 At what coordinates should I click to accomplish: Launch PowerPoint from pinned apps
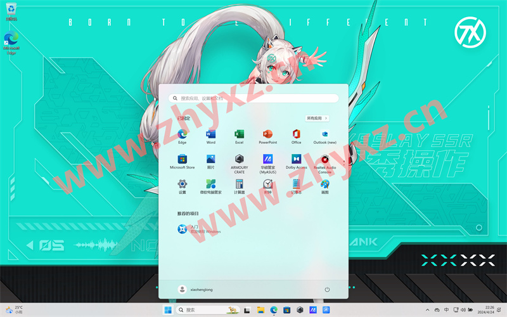coord(267,136)
